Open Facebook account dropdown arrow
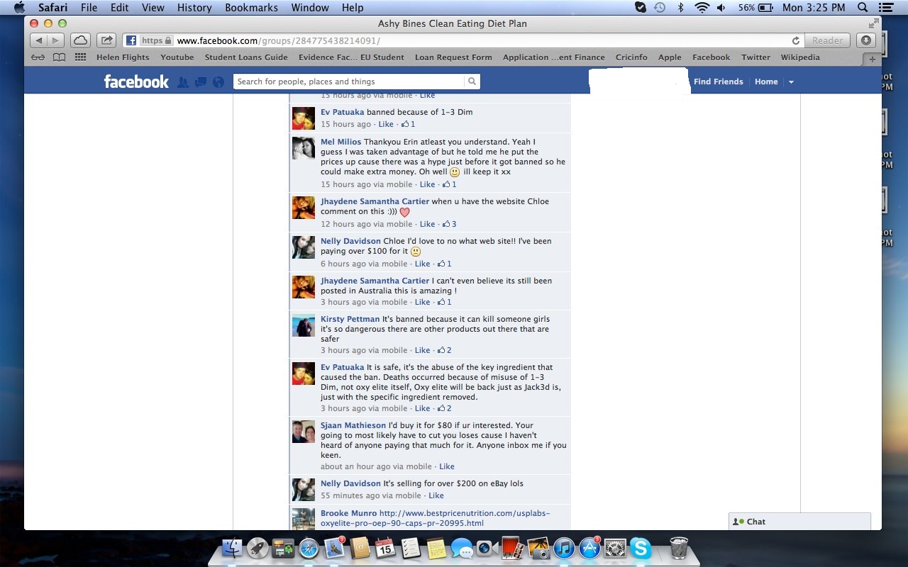908x567 pixels. coord(791,82)
